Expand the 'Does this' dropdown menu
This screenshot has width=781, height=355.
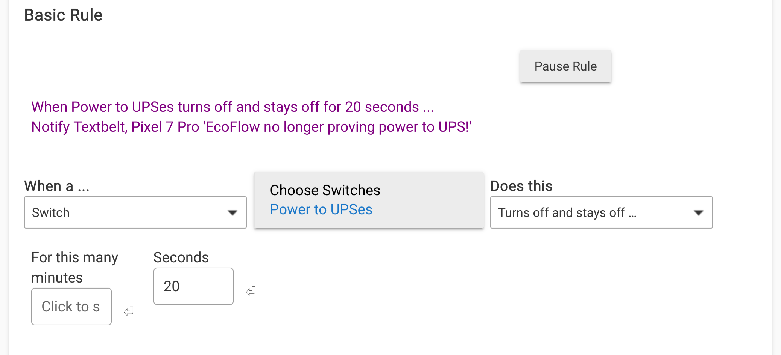(601, 212)
